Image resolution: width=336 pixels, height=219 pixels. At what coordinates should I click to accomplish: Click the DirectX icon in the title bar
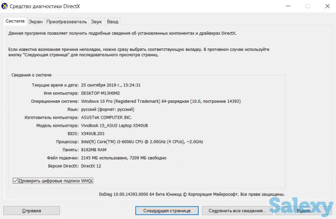coord(5,6)
